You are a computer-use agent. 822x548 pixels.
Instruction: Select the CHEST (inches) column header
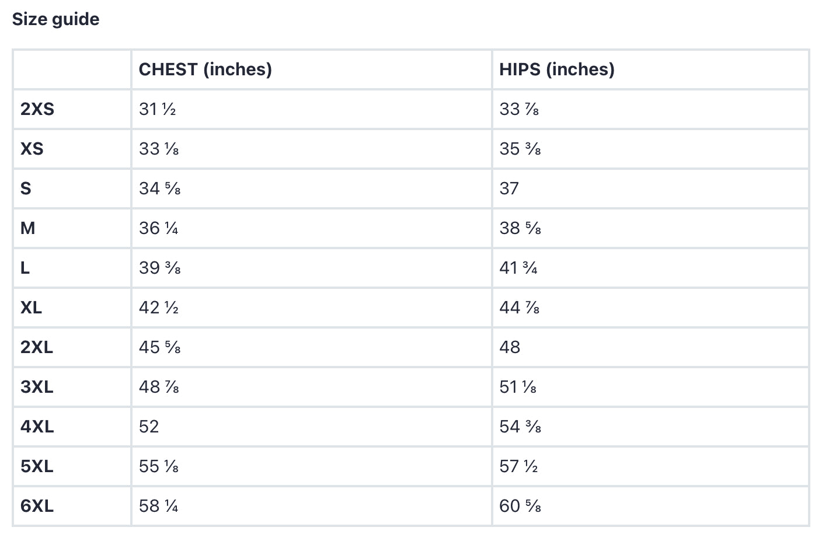point(206,69)
